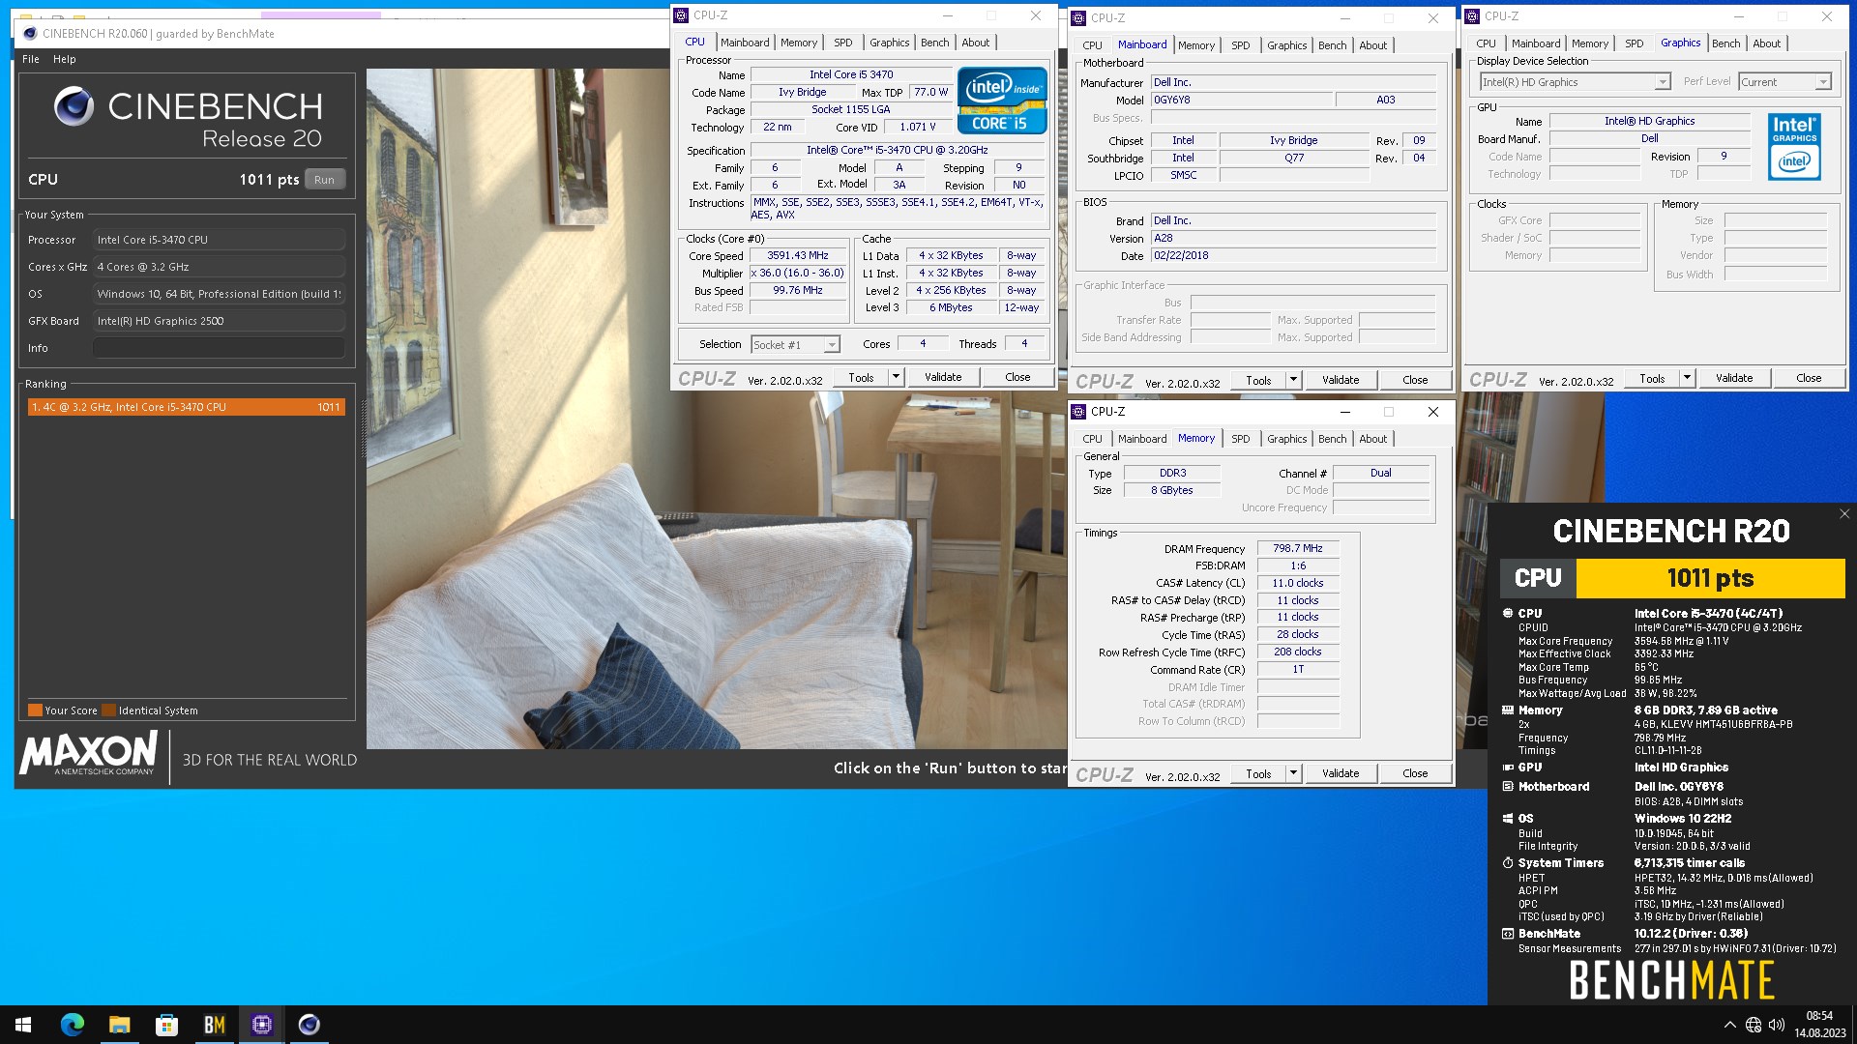Switch to CPU-Z taskbar icon
This screenshot has height=1044, width=1857.
[x=261, y=1025]
